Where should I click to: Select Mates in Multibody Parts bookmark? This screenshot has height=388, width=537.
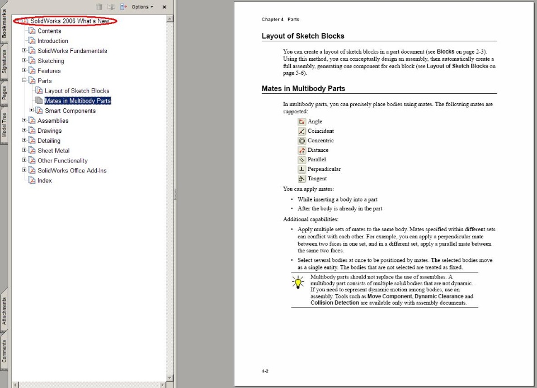tap(78, 100)
